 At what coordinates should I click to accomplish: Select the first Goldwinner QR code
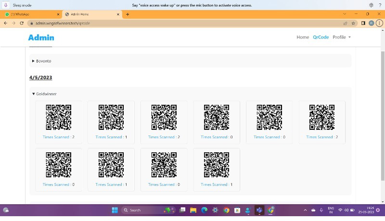pos(58,117)
